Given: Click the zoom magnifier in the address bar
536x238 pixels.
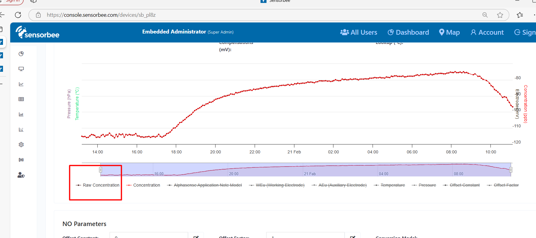Looking at the screenshot, I should tap(485, 15).
